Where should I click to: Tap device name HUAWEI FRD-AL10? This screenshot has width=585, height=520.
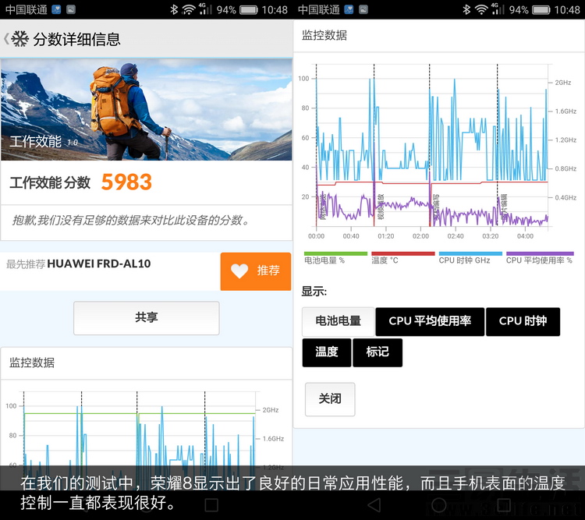pos(99,264)
